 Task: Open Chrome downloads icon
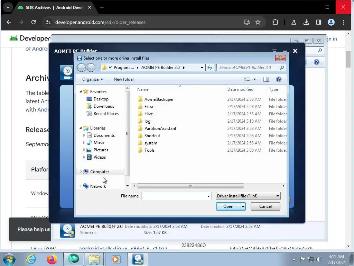tap(306, 22)
